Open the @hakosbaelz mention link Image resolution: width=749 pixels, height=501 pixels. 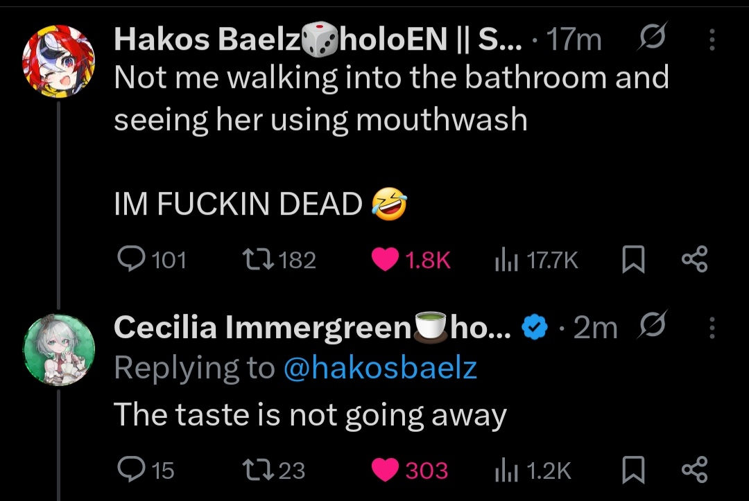[380, 368]
